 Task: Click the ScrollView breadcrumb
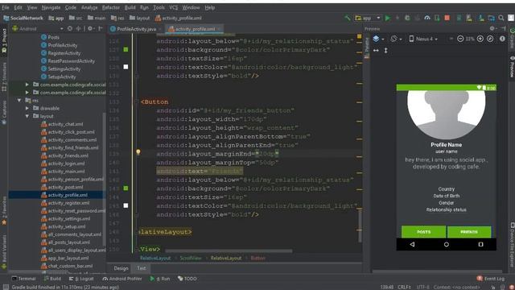point(191,258)
